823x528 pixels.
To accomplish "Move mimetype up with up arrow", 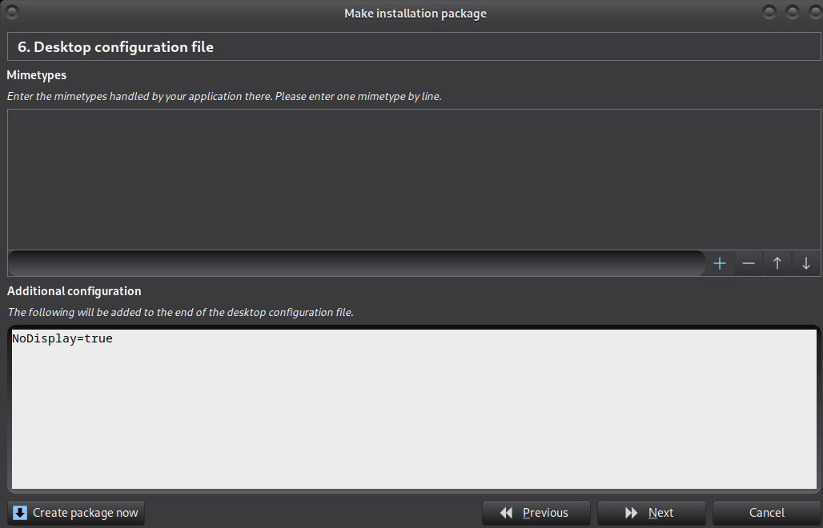I will coord(777,263).
